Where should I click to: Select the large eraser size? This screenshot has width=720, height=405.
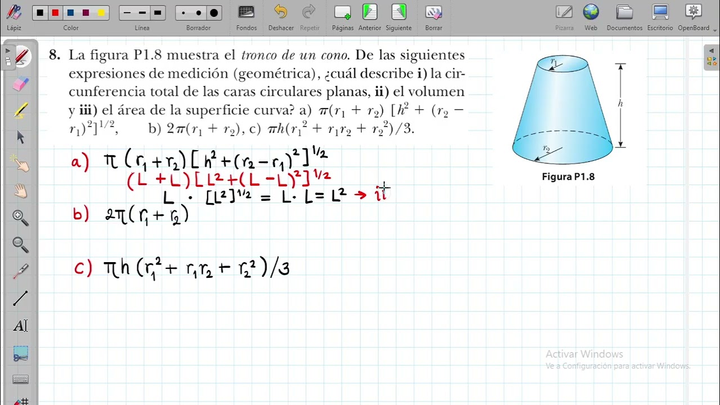214,13
